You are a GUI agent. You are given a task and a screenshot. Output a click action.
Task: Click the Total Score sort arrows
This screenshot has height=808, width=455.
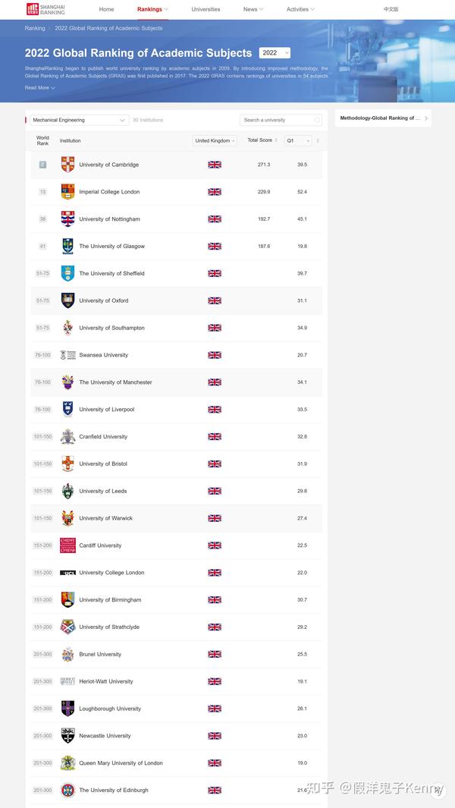[x=276, y=140]
